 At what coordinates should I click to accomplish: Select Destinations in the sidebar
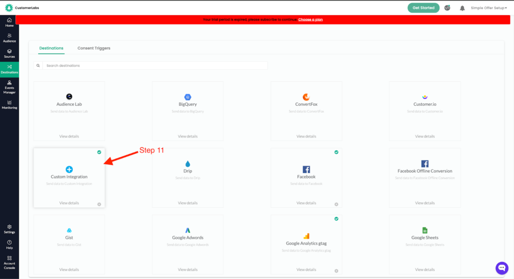point(9,69)
